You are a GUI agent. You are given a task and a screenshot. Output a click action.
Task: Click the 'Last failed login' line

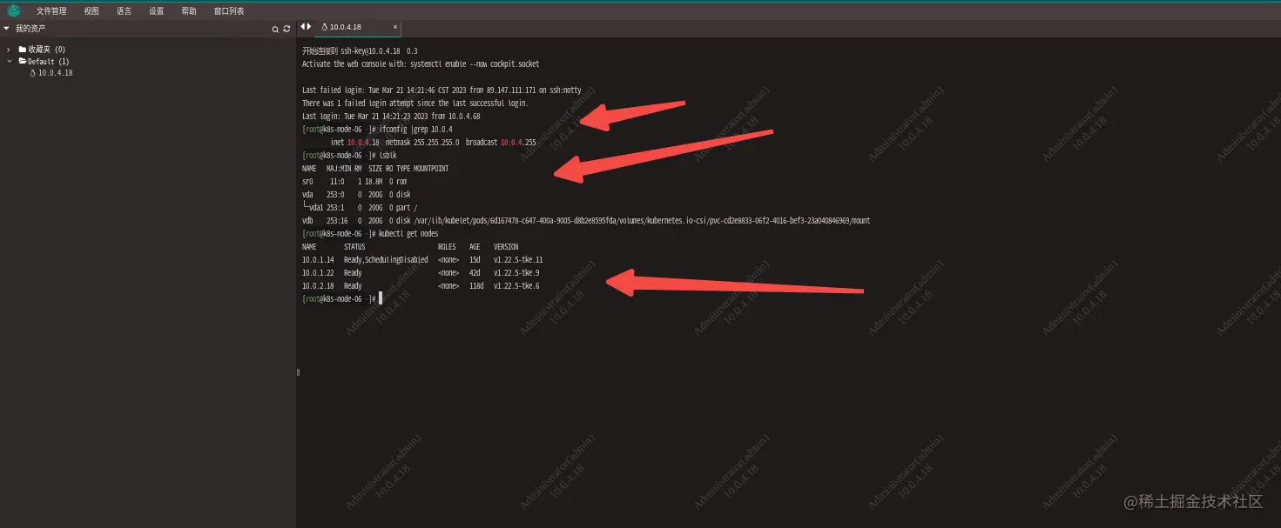pos(442,90)
